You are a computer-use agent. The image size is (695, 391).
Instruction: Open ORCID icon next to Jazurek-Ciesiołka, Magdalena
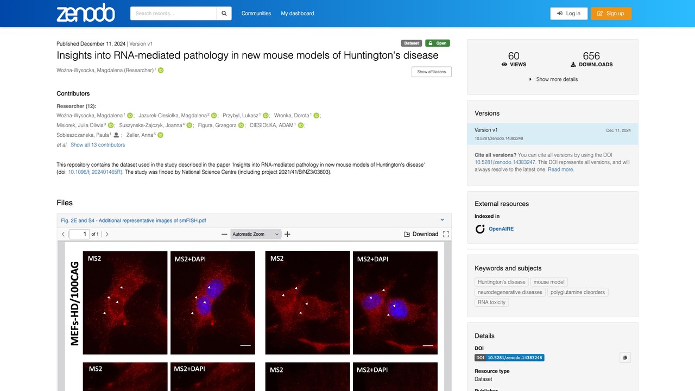214,116
